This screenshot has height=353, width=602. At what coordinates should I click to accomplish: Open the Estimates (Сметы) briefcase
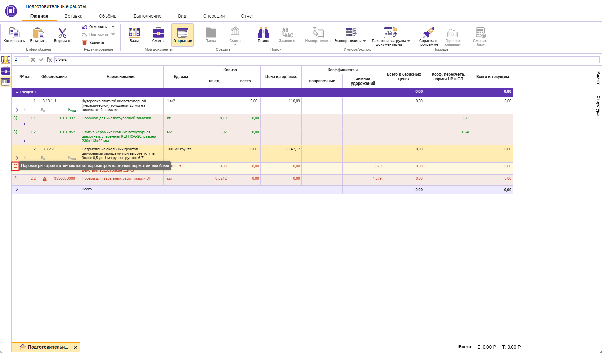pos(158,33)
